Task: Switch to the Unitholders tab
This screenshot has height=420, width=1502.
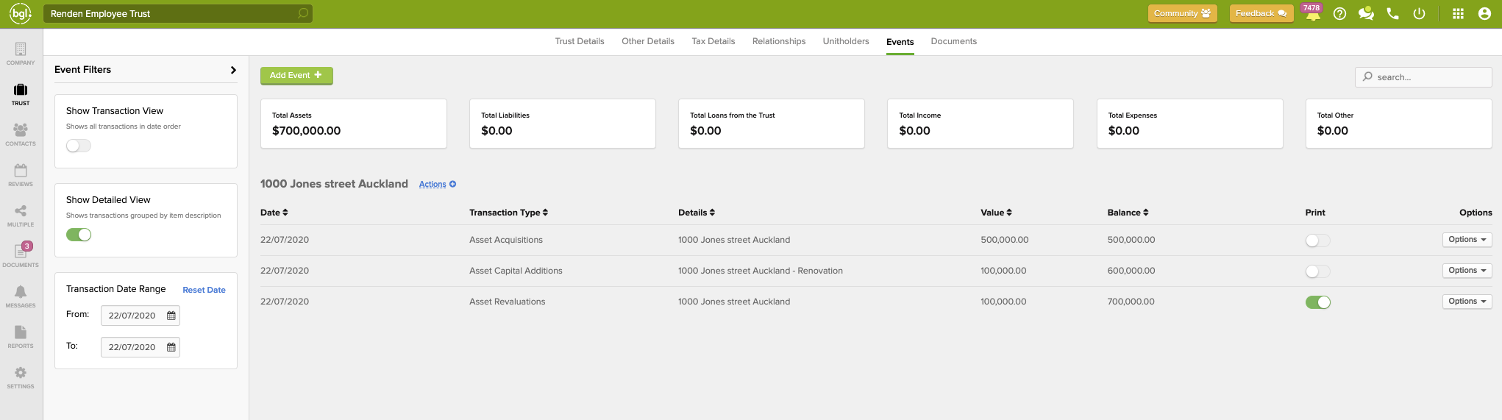Action: [845, 41]
